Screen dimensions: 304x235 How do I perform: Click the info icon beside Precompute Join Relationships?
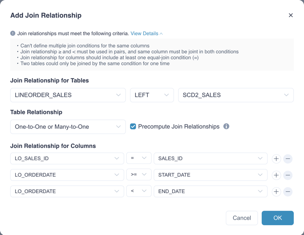pos(226,126)
